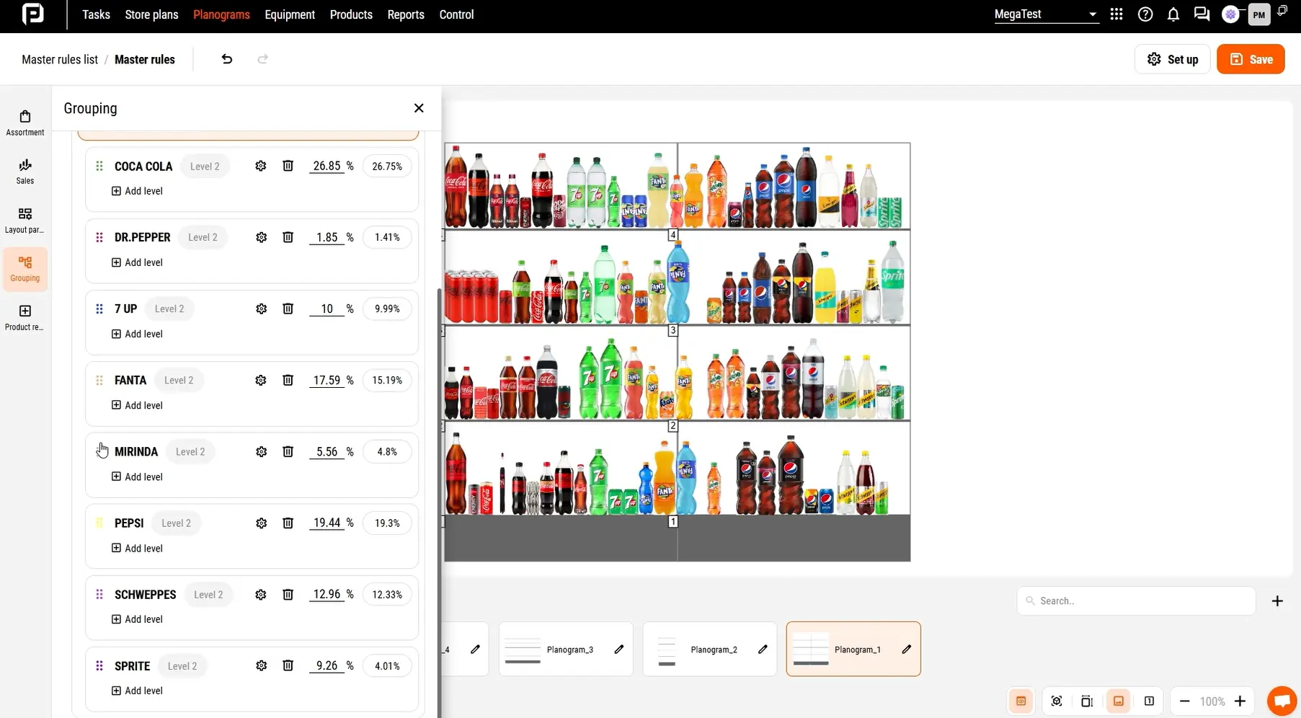Open the Store plans menu
Image resolution: width=1301 pixels, height=718 pixels.
151,14
